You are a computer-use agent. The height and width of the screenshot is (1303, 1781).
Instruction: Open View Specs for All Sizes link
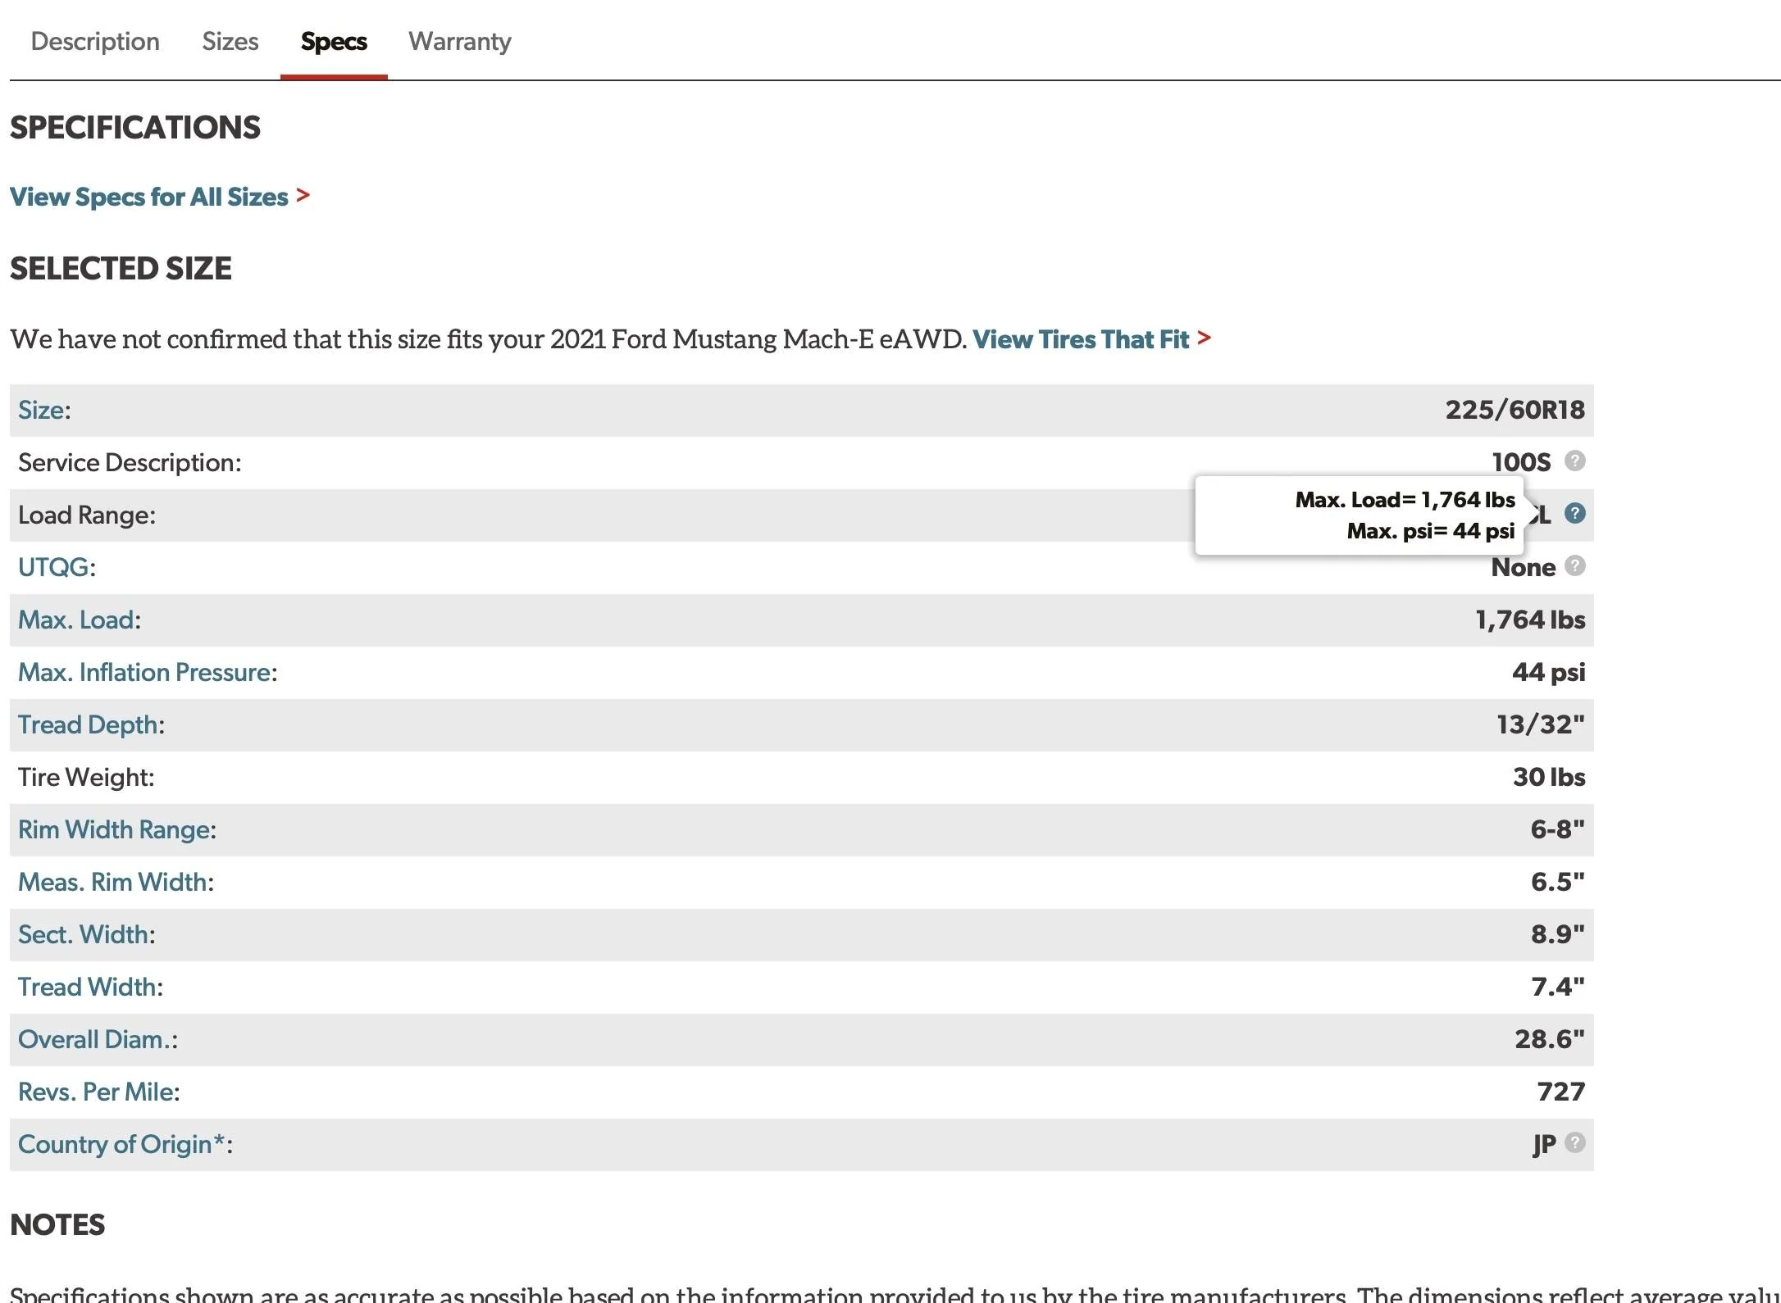[x=160, y=197]
